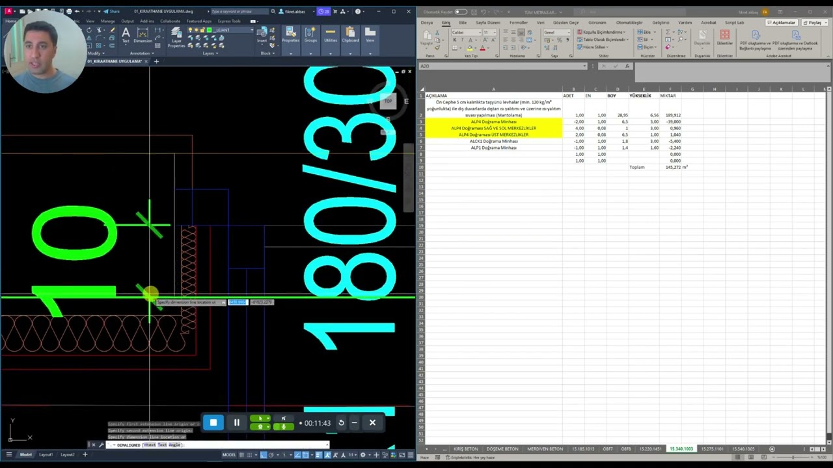Switch to the MERDİVEN BETON sheet
The width and height of the screenshot is (833, 468).
[545, 448]
